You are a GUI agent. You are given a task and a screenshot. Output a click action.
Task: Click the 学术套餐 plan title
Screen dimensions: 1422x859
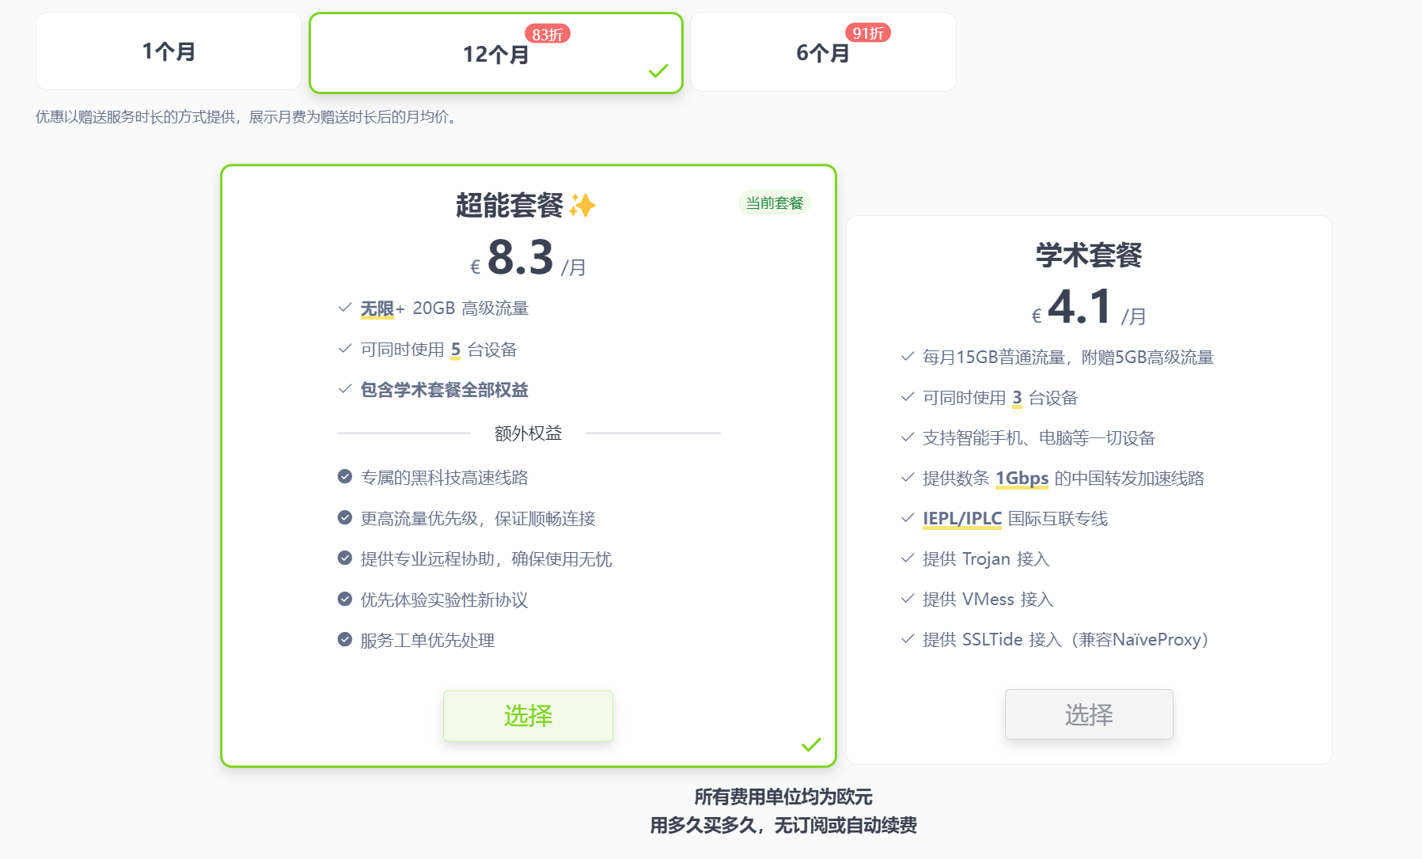click(1089, 255)
